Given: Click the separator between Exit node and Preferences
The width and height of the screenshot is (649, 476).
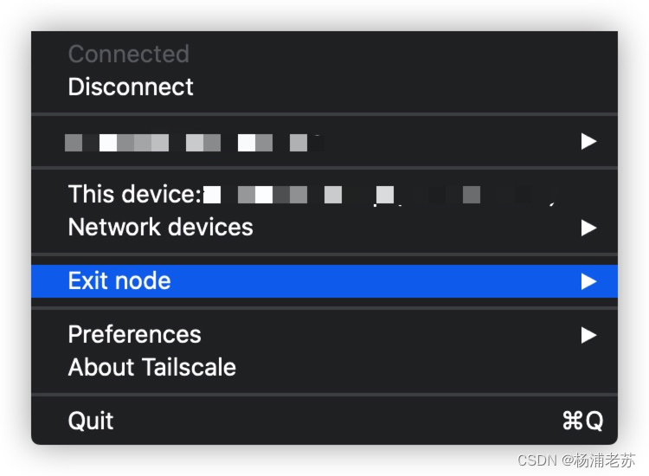Looking at the screenshot, I should (324, 308).
